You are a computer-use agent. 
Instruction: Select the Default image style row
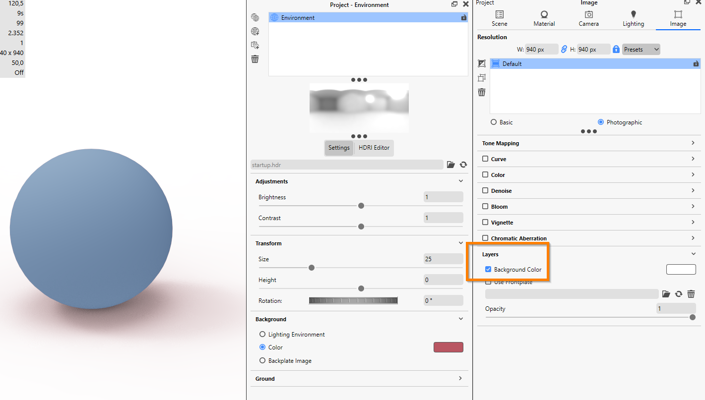tap(595, 63)
